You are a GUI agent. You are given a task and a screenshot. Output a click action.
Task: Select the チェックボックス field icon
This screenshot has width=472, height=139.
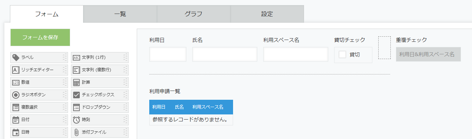[x=76, y=95]
